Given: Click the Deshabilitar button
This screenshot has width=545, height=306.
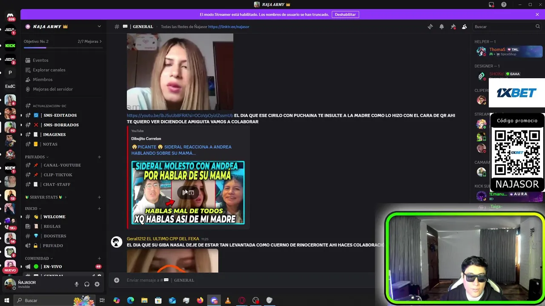Looking at the screenshot, I should [x=345, y=14].
